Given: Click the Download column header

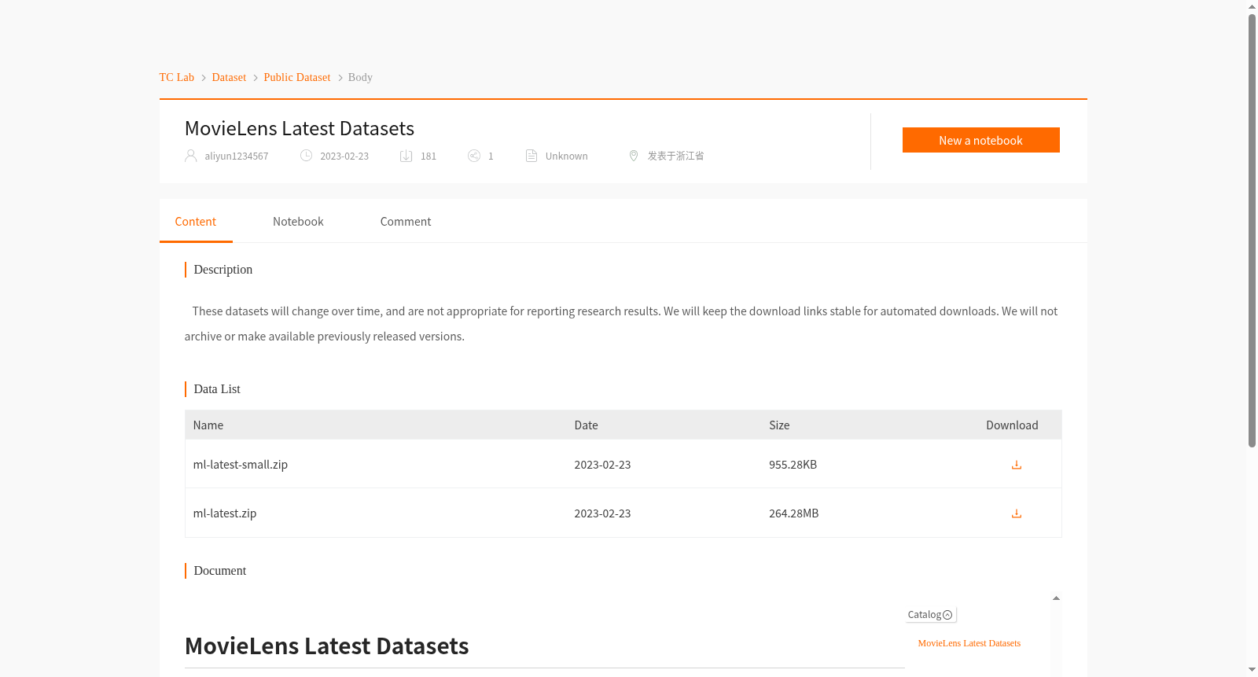Looking at the screenshot, I should (1012, 425).
